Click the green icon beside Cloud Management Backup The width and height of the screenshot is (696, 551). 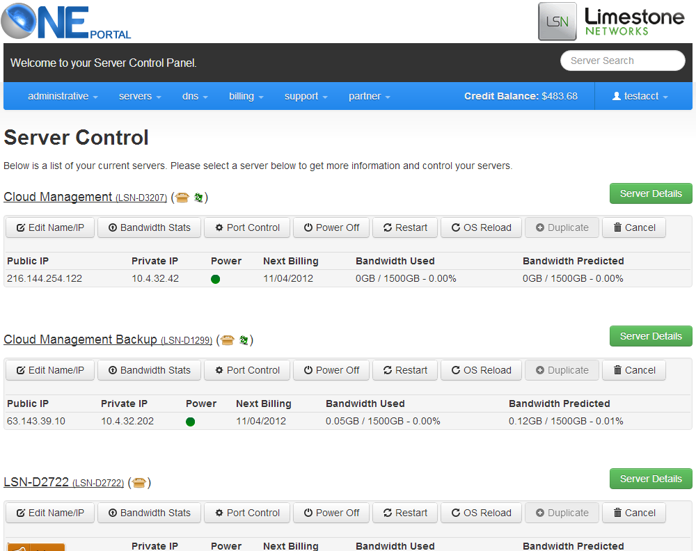(x=244, y=340)
